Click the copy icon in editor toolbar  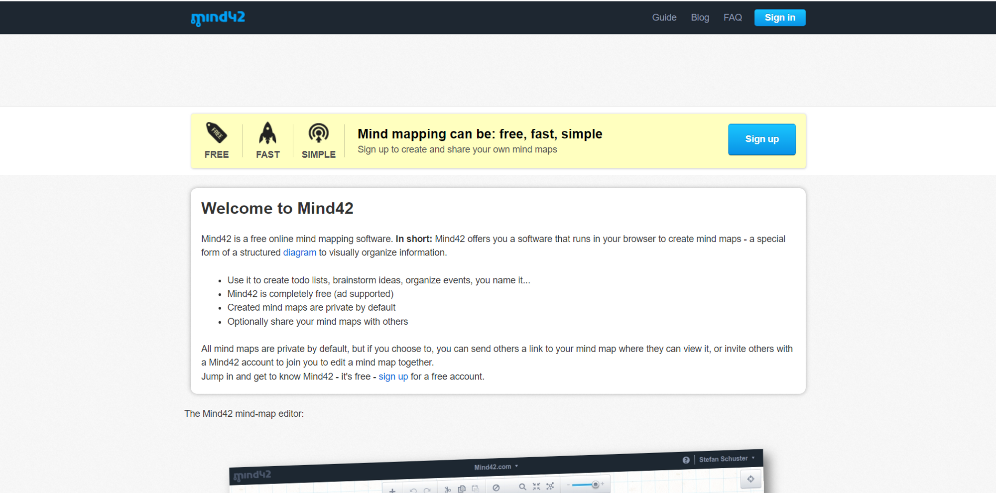coord(462,489)
